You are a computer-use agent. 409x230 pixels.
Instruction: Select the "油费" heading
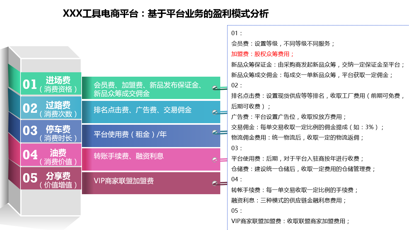pos(58,153)
